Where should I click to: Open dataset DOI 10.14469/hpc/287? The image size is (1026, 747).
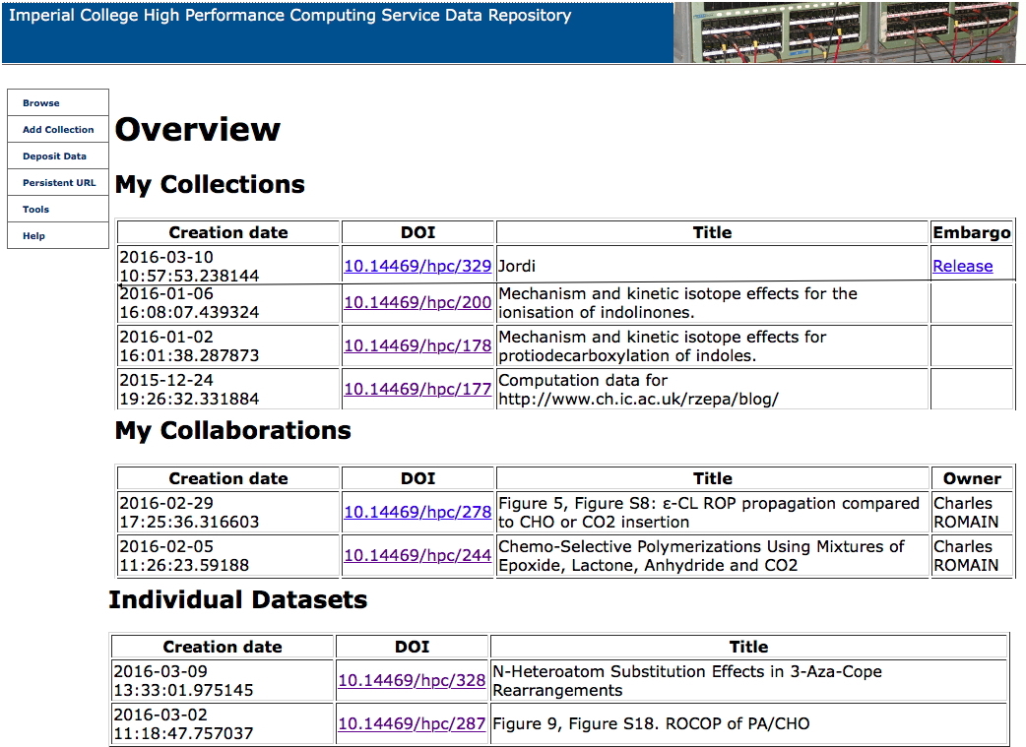[412, 723]
